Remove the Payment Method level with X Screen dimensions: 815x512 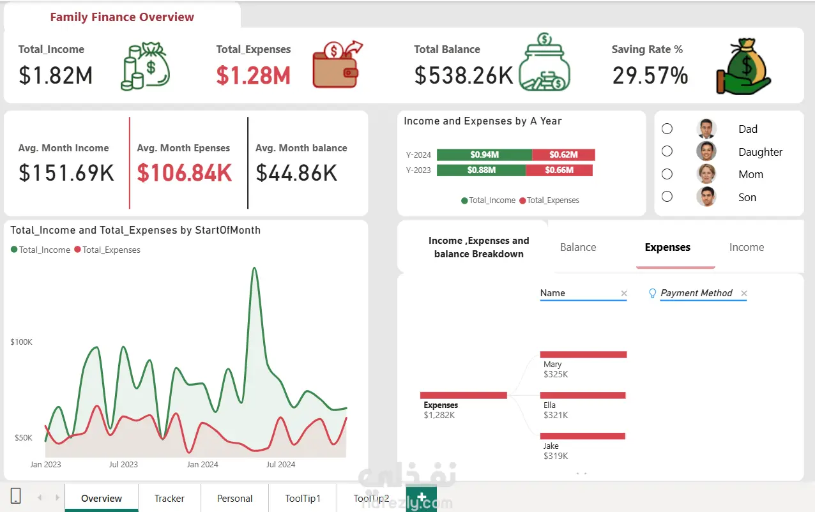pyautogui.click(x=743, y=294)
